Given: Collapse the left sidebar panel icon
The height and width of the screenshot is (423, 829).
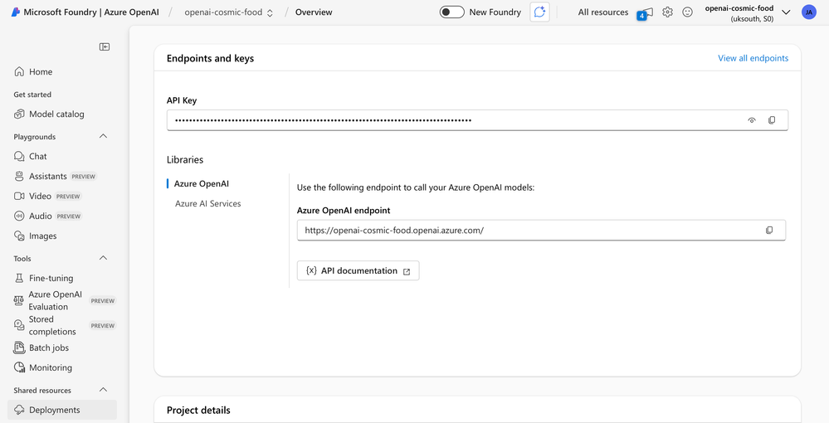Looking at the screenshot, I should coord(105,46).
